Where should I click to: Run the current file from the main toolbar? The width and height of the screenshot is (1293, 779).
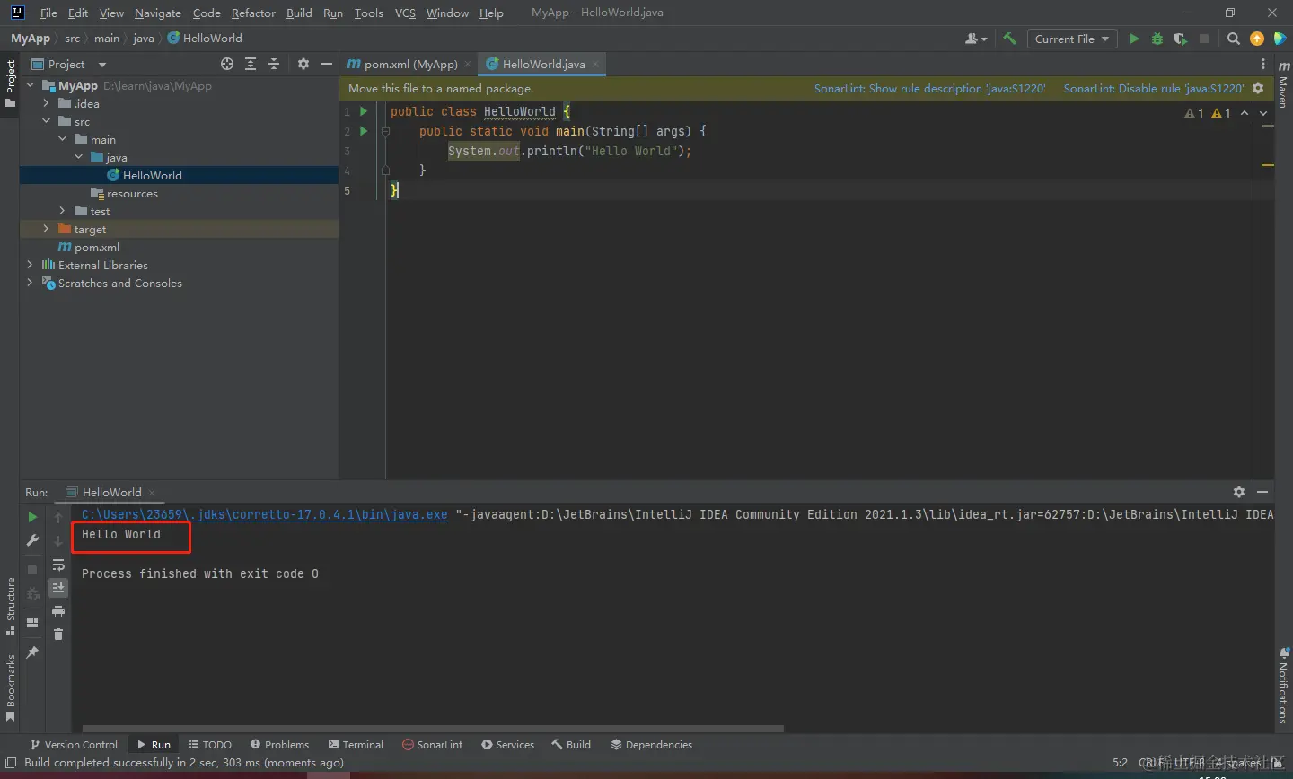coord(1134,39)
